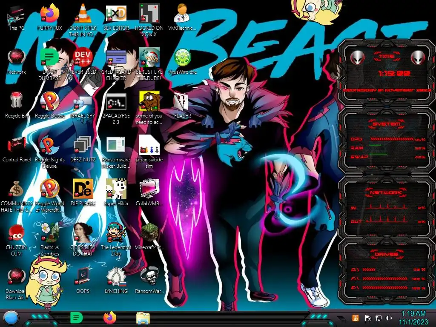Click the RAM usage row in gadget

tap(388, 148)
